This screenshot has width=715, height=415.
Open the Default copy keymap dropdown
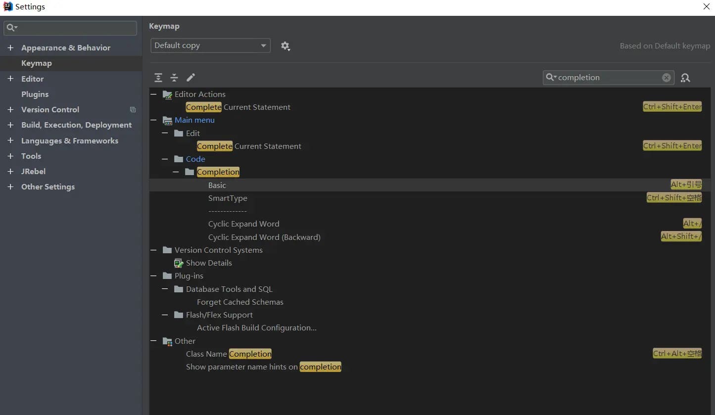click(210, 46)
